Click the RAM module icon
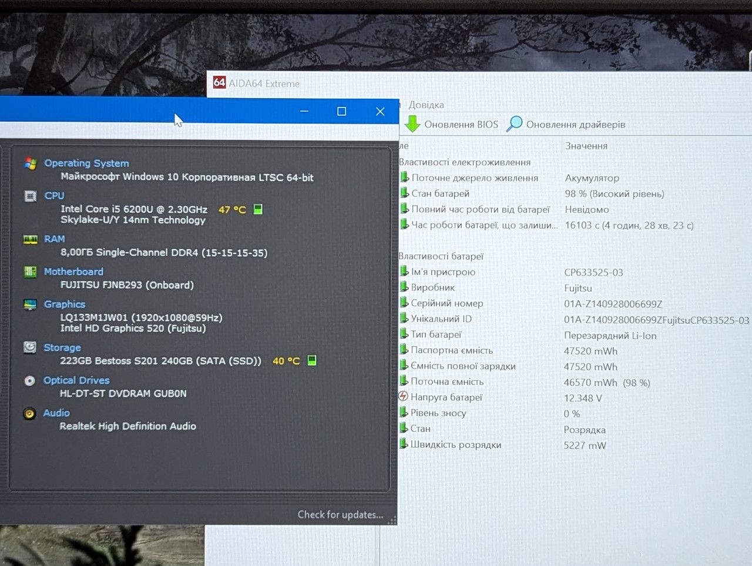This screenshot has height=566, width=752. click(x=30, y=239)
